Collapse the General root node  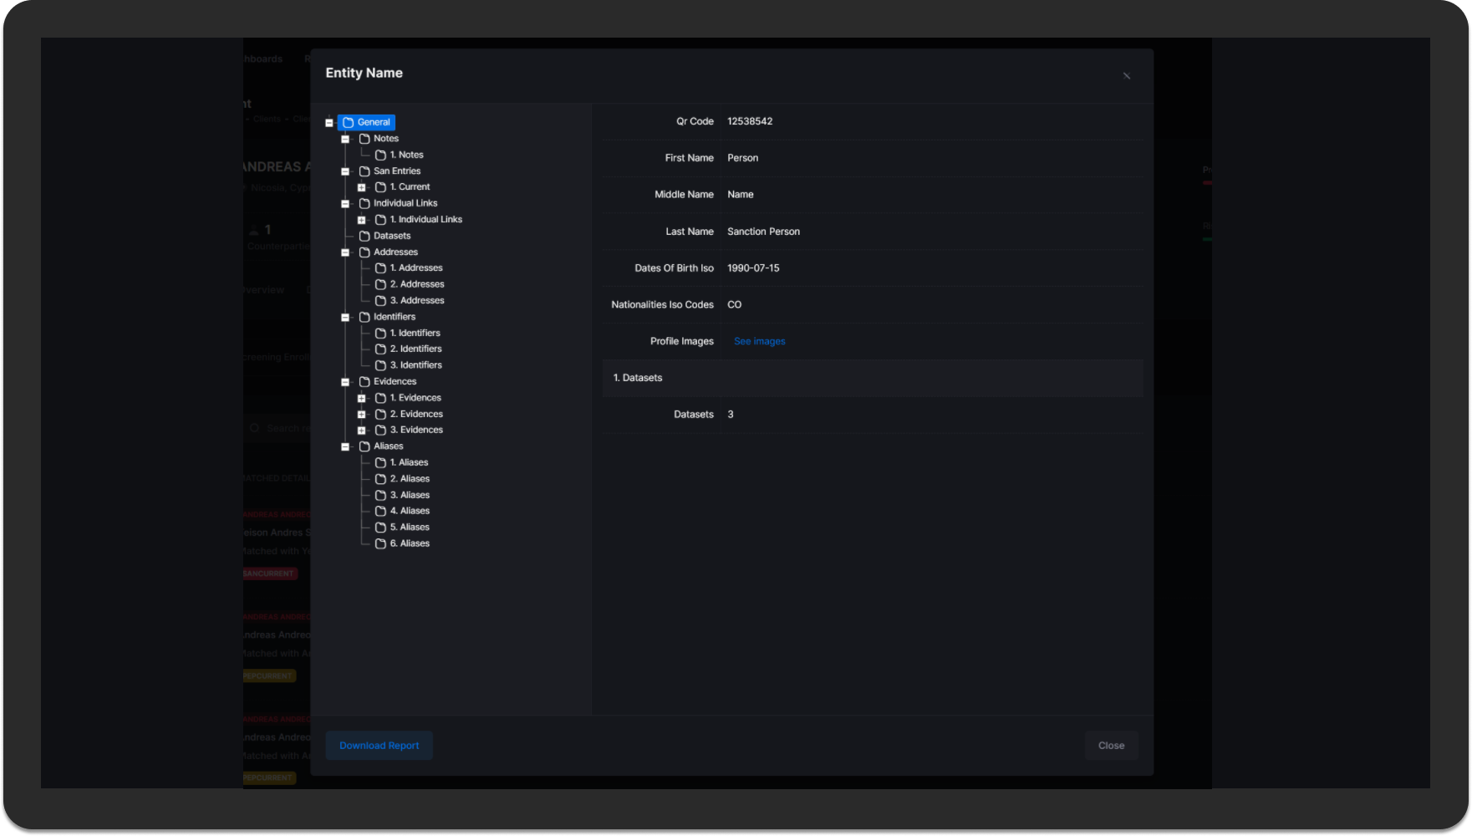[329, 122]
